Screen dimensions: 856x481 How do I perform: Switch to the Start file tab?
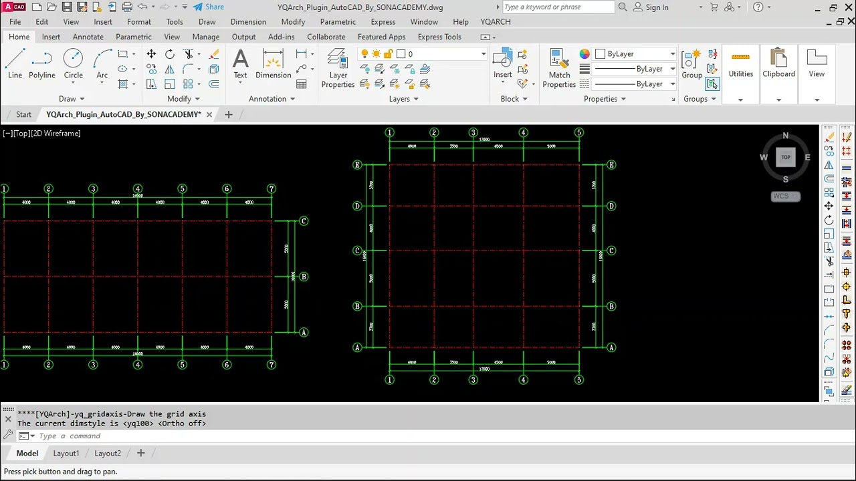point(23,114)
